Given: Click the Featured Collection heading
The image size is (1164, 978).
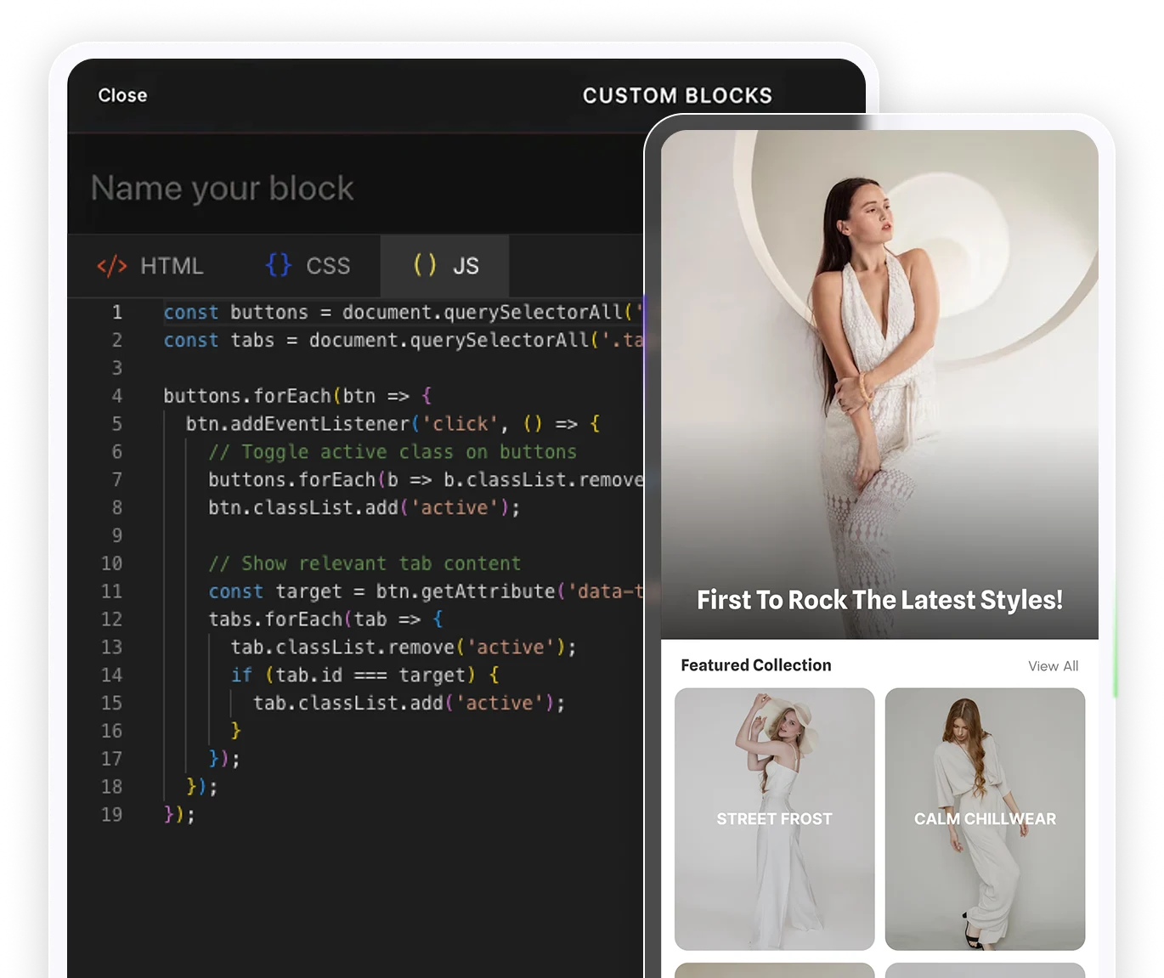Looking at the screenshot, I should 756,665.
